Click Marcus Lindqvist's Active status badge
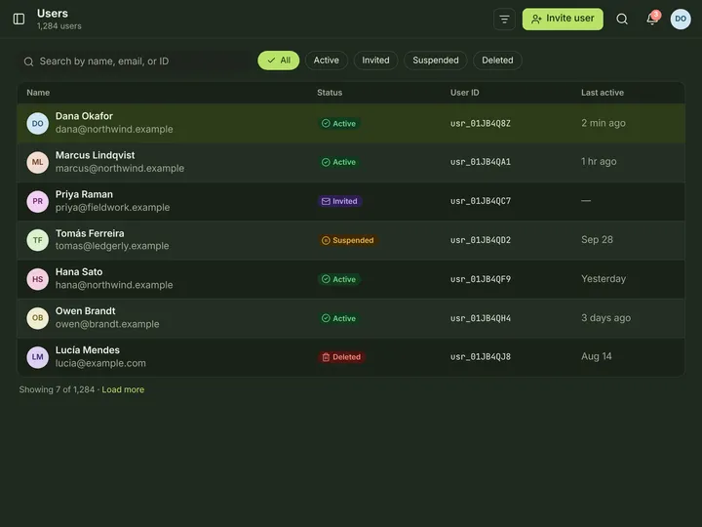Image resolution: width=702 pixels, height=527 pixels. coord(339,162)
